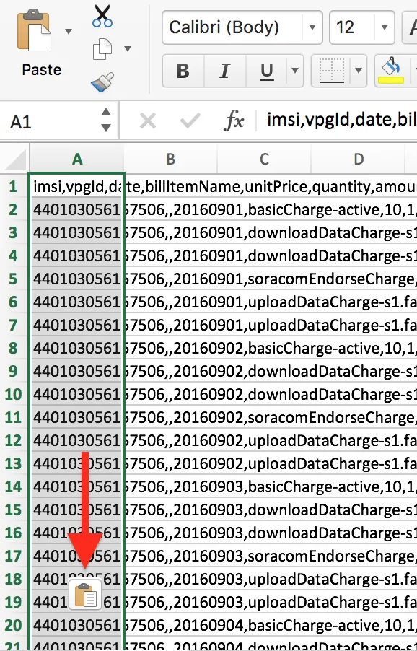The height and width of the screenshot is (651, 417).
Task: Open the Paste options dropdown arrow
Action: [x=69, y=31]
